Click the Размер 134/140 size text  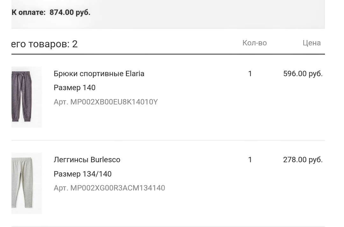pos(83,174)
